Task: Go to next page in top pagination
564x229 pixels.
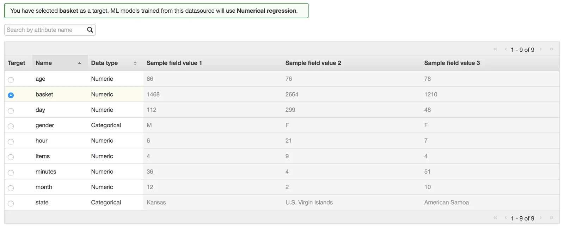Action: tap(541, 49)
